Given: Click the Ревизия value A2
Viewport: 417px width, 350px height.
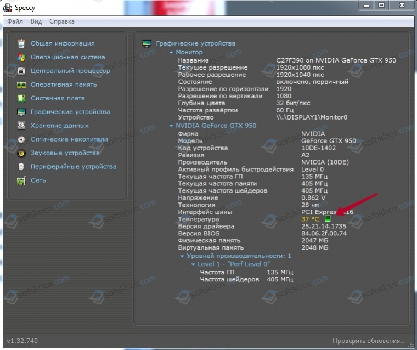Looking at the screenshot, I should [x=305, y=155].
